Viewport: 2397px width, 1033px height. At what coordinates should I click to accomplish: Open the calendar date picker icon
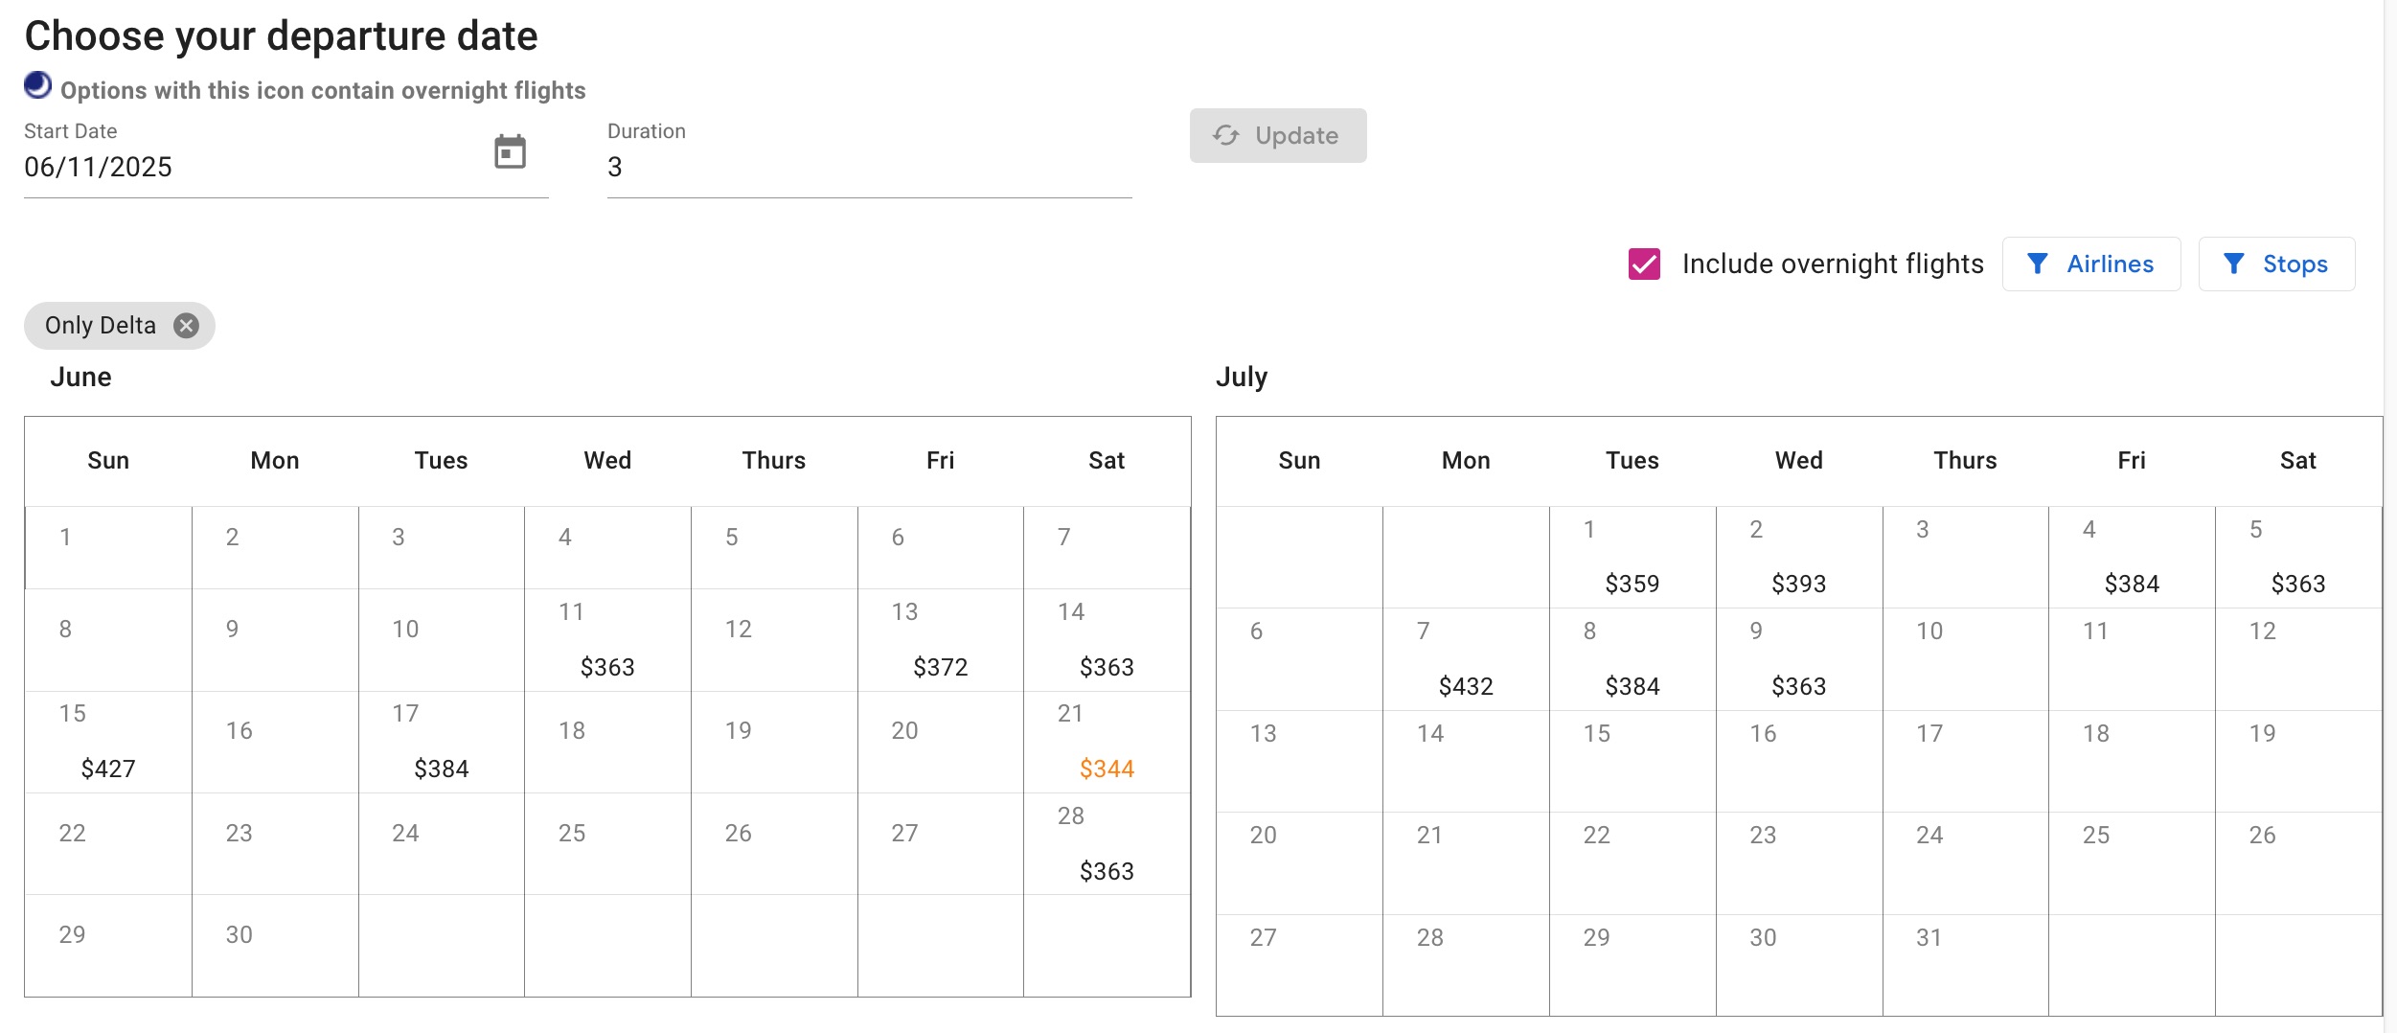[508, 151]
